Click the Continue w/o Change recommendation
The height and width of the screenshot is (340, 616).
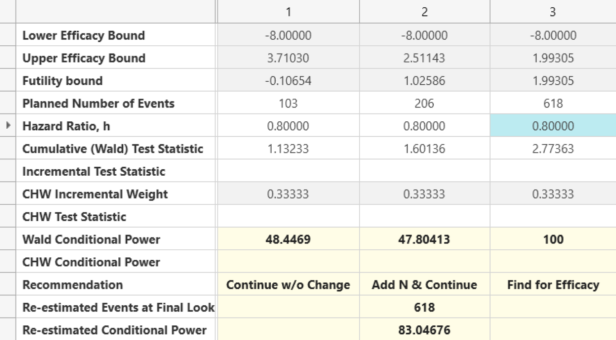click(x=288, y=285)
